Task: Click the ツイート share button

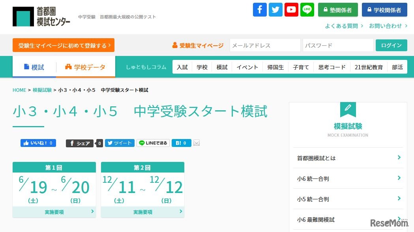Action: click(120, 143)
